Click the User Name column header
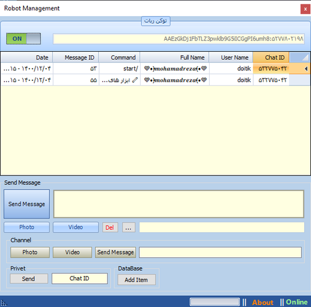Screen dimensions: 311x307 click(x=231, y=57)
